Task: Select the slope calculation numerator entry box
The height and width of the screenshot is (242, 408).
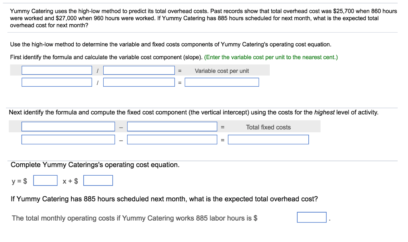Action: click(57, 82)
